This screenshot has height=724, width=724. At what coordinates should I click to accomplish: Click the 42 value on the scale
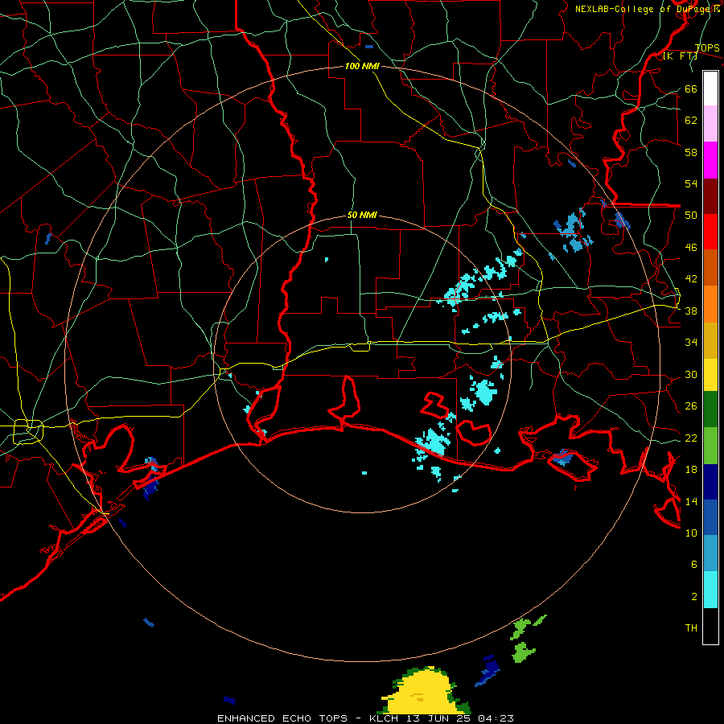click(x=691, y=279)
